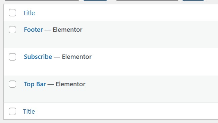Click empty space below Subscribe title
Viewport: 218px width, 123px height.
pos(111,68)
